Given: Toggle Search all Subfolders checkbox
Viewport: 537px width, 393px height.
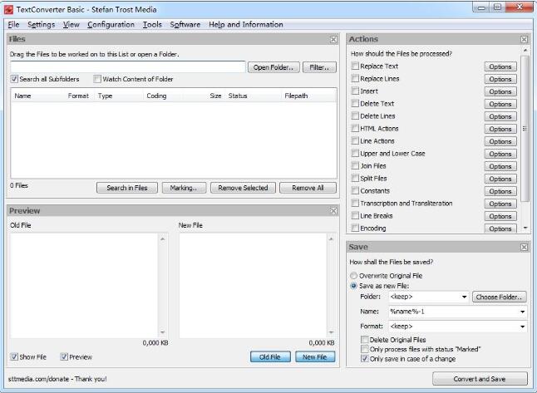Looking at the screenshot, I should (14, 79).
